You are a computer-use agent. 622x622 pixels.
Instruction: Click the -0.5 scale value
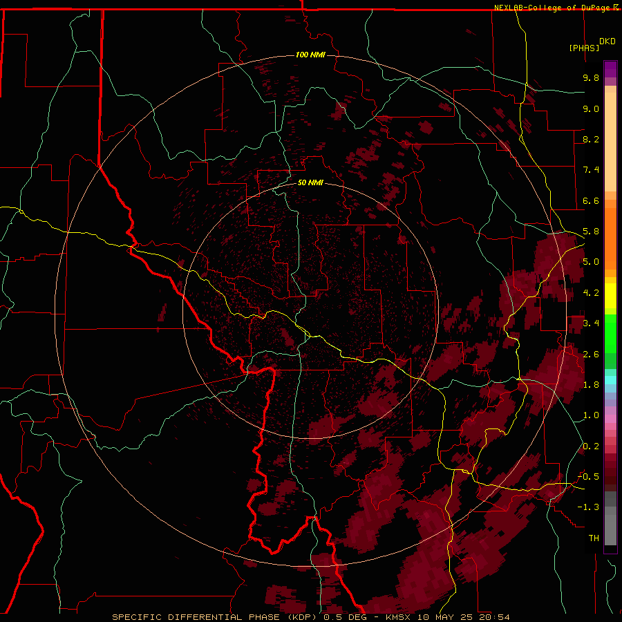click(588, 477)
